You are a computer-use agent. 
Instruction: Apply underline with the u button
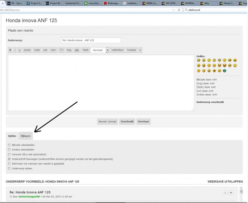pos(20,50)
